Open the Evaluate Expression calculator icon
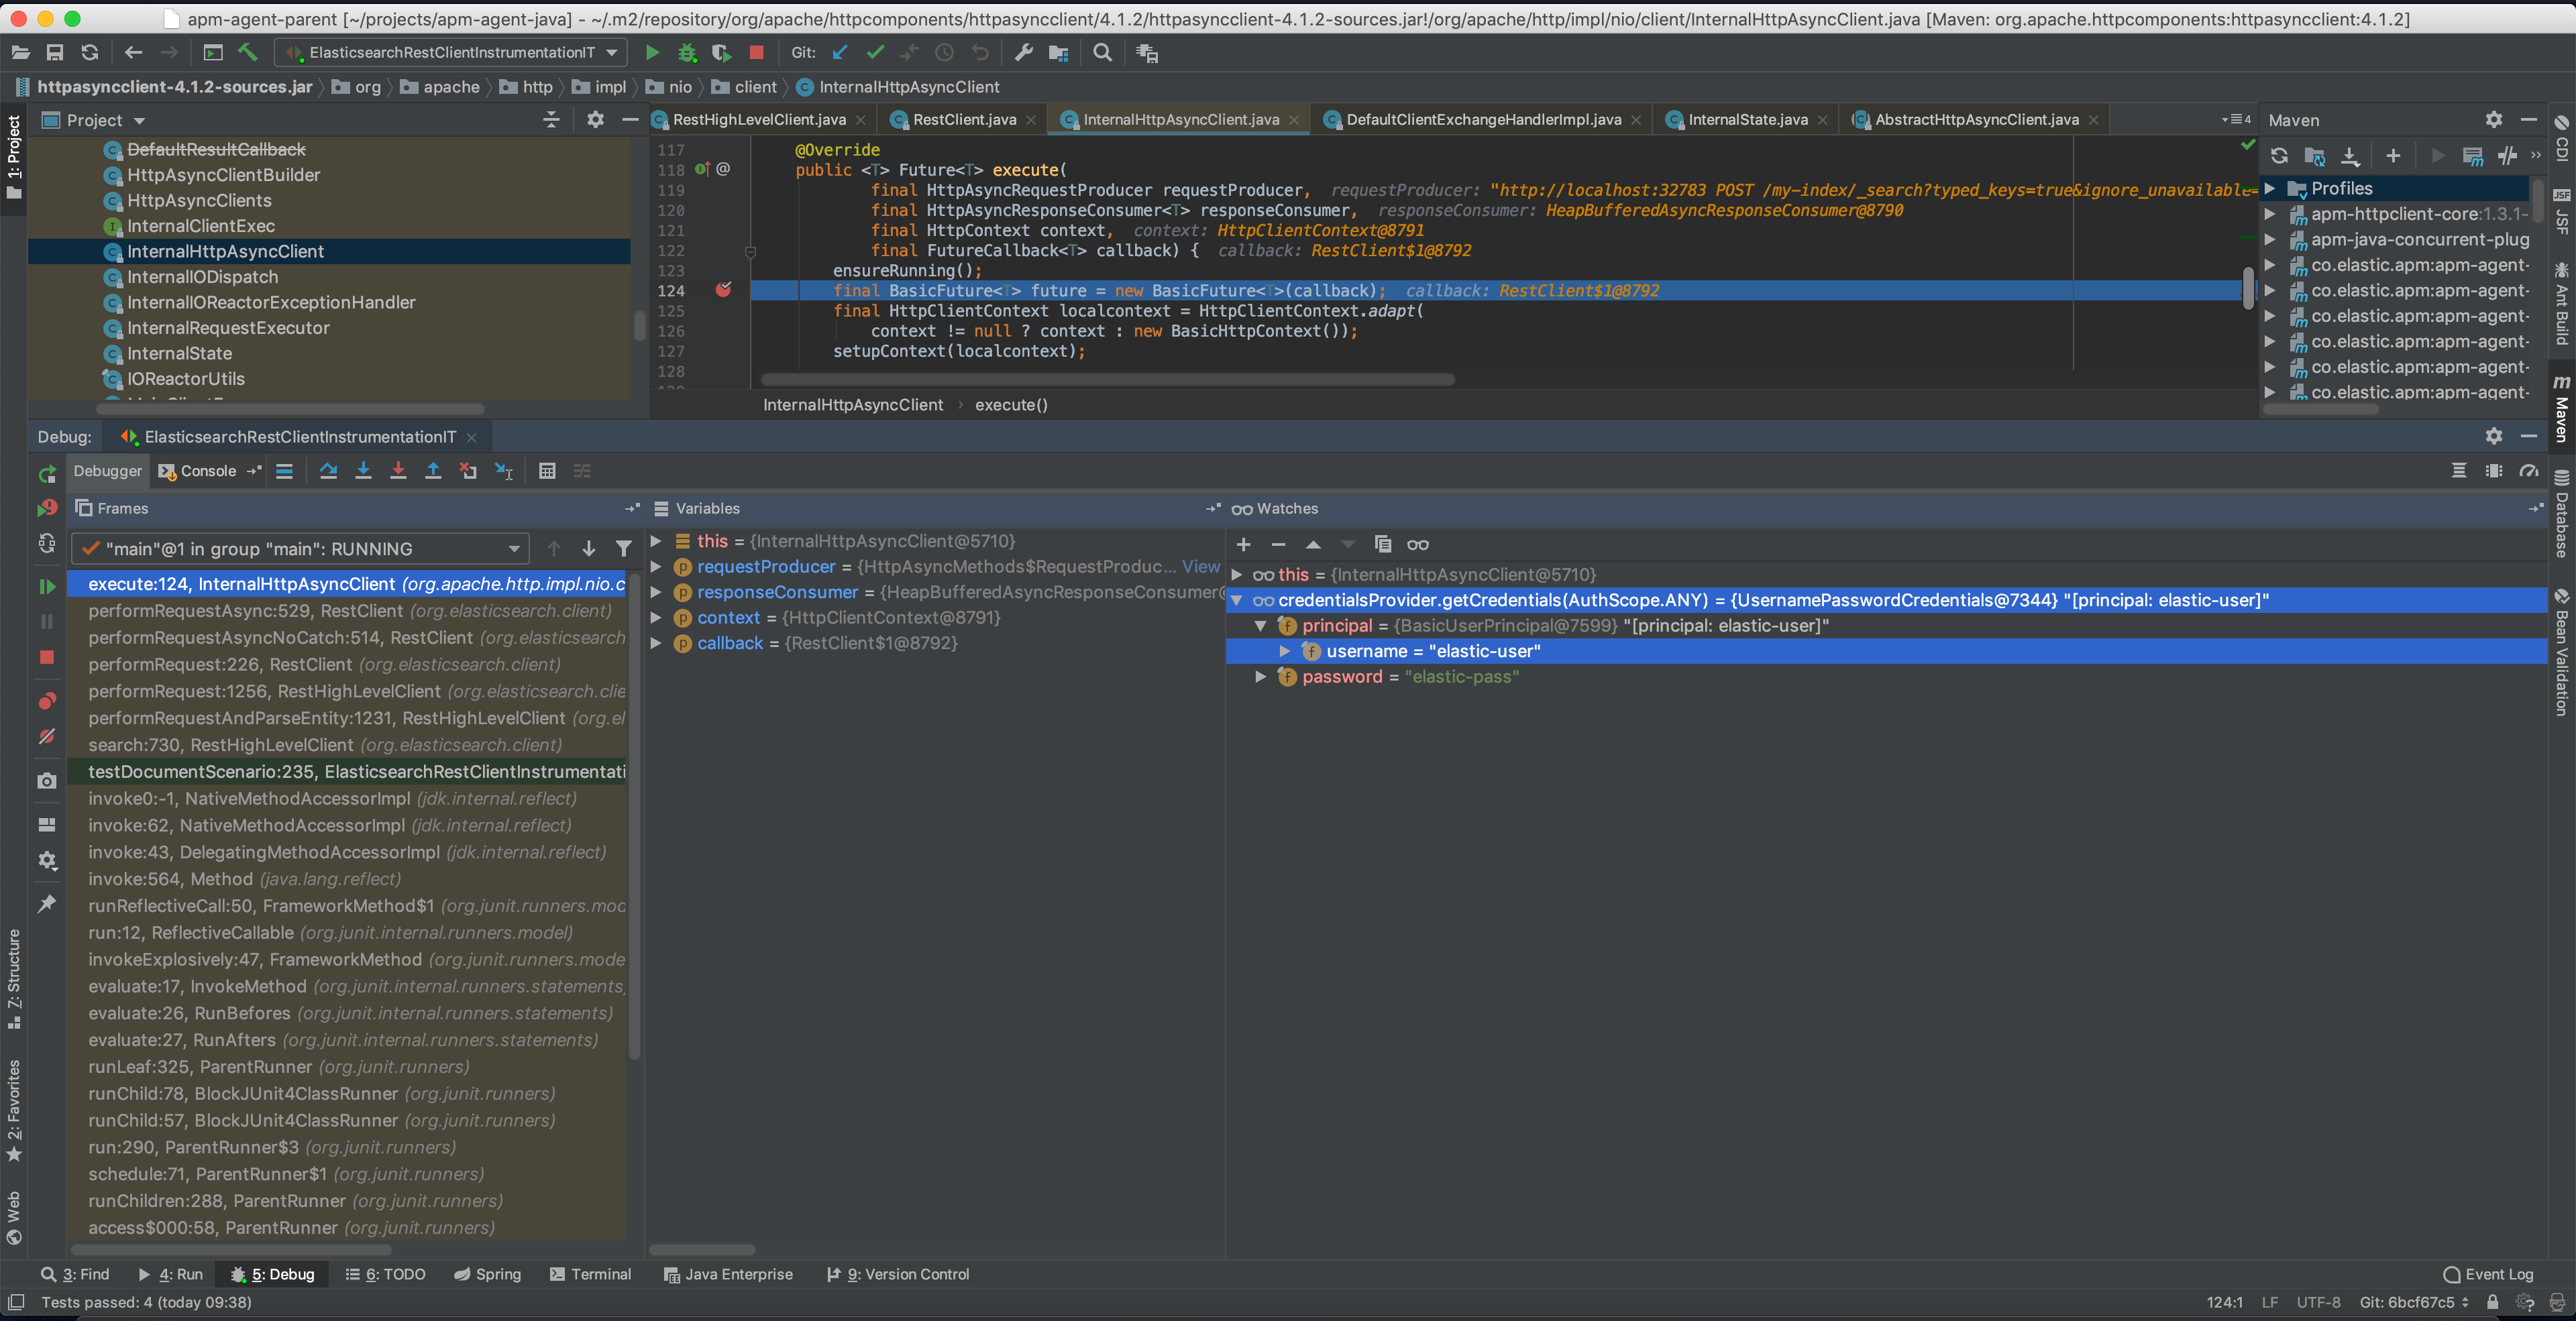2576x1321 pixels. pos(547,471)
